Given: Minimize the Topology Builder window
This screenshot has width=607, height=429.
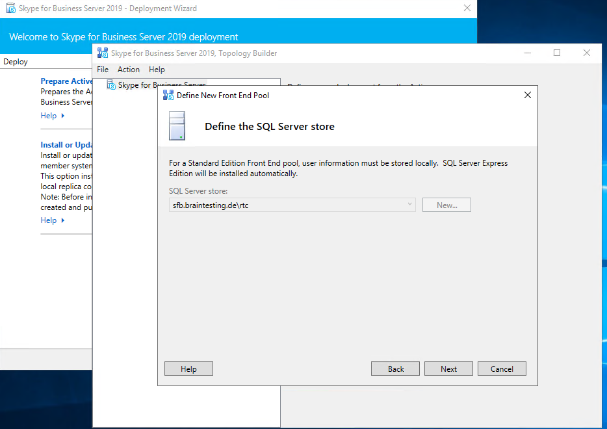Looking at the screenshot, I should [526, 53].
